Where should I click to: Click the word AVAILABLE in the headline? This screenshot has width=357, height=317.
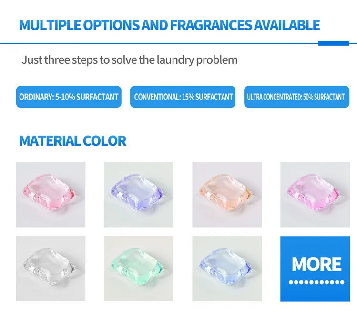[287, 25]
